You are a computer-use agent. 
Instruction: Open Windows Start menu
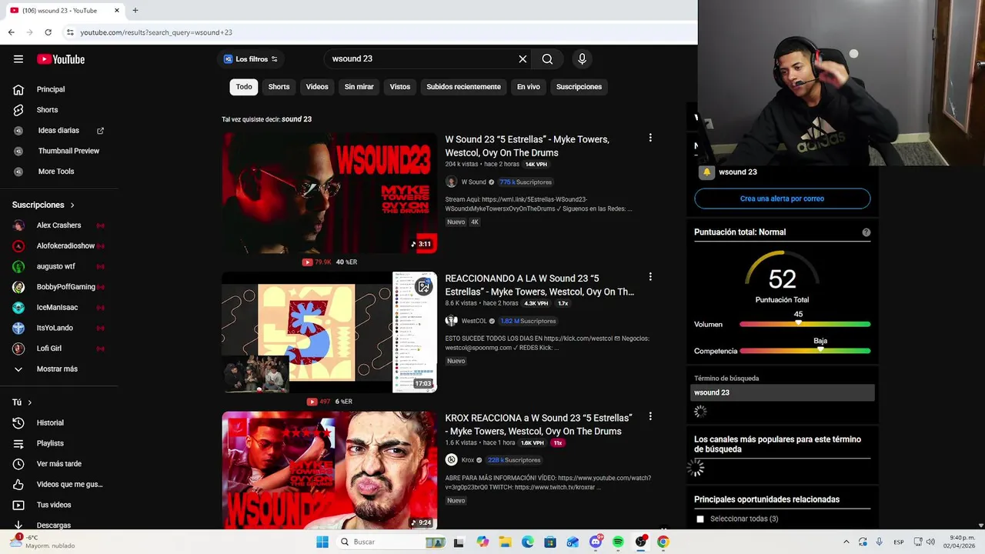(x=322, y=542)
